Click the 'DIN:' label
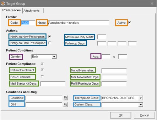157x120 pixels. (14, 105)
